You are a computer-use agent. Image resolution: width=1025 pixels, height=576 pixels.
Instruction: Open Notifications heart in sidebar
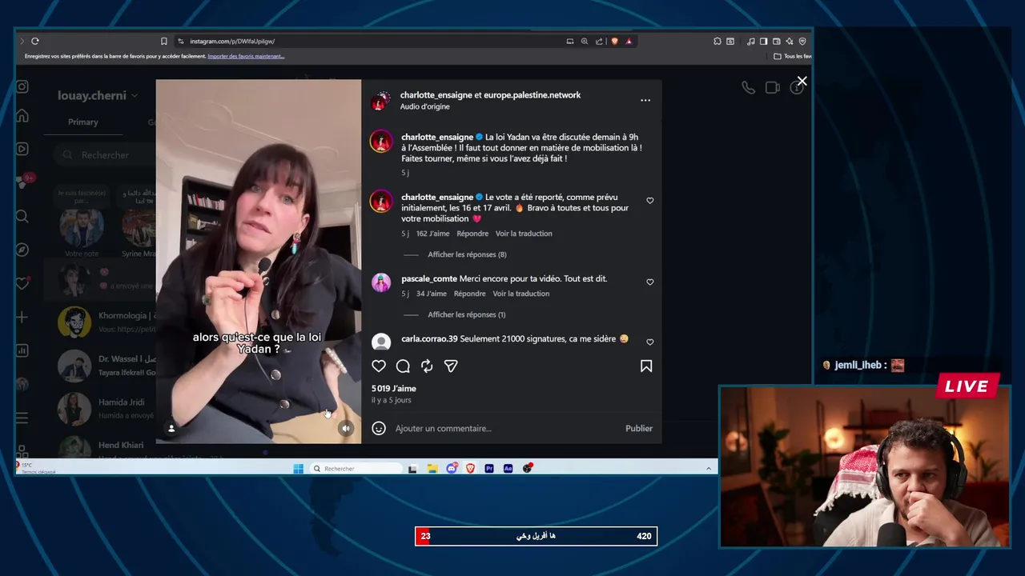click(22, 283)
